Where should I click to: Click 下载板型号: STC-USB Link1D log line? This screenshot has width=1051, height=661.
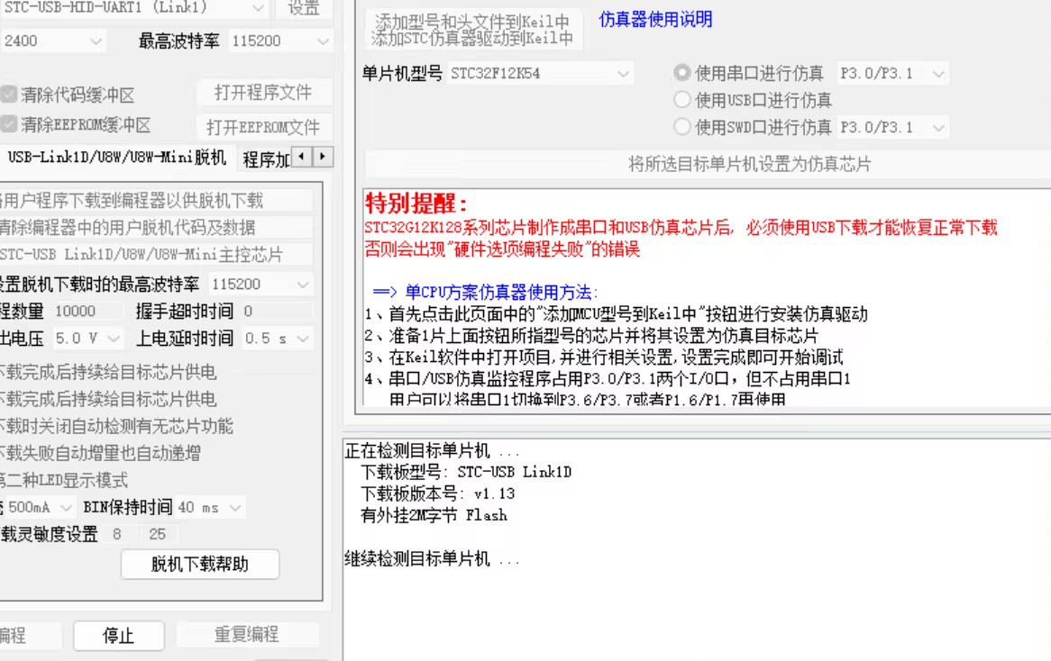466,472
